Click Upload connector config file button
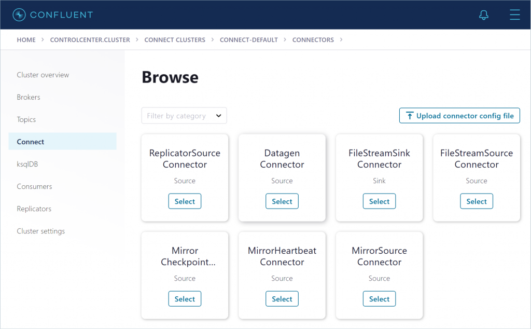 coord(459,116)
